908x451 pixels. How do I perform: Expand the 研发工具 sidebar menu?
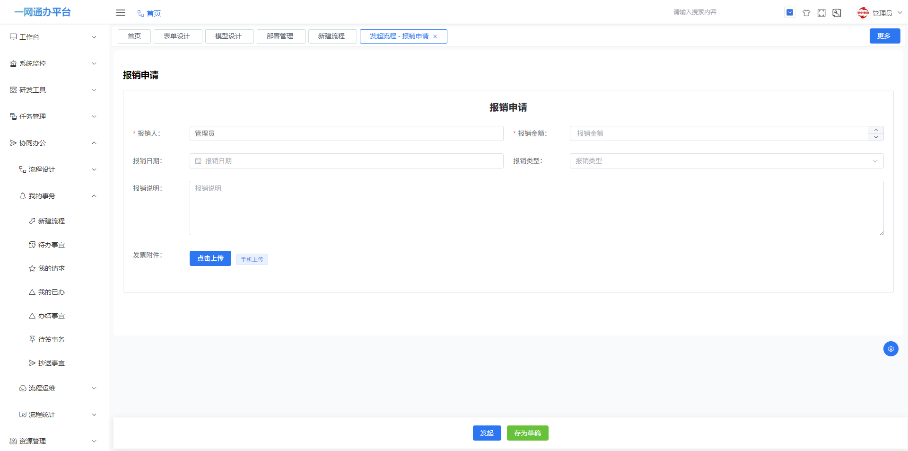[54, 90]
